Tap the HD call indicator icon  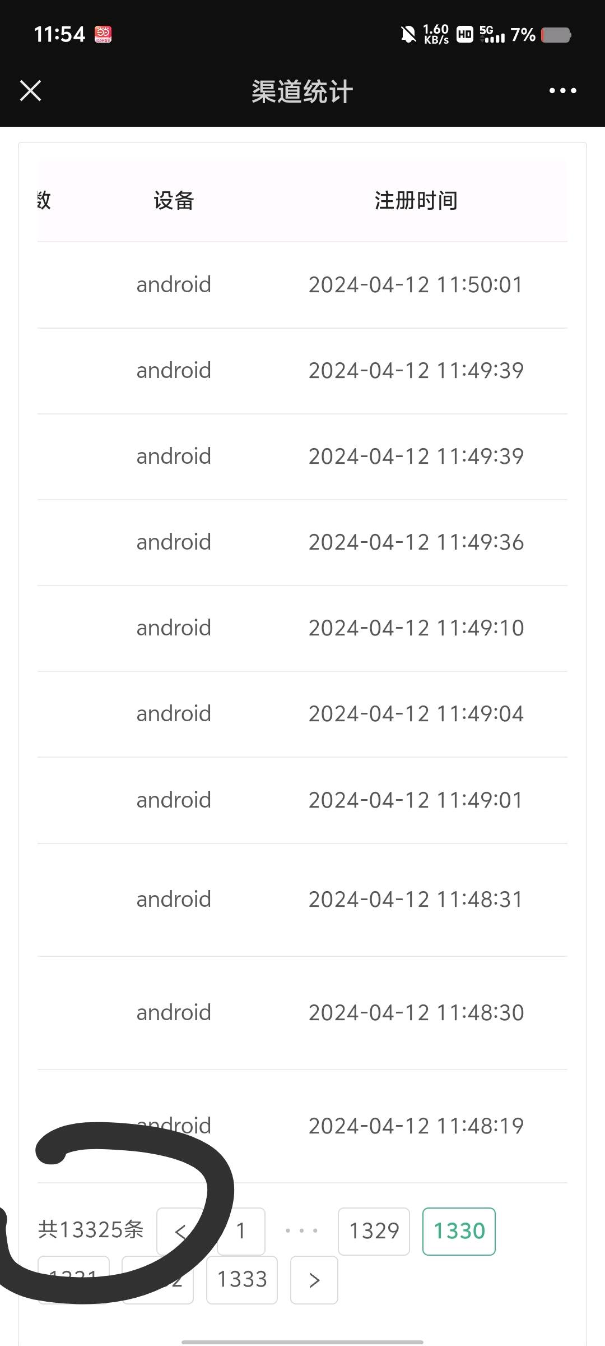point(464,35)
